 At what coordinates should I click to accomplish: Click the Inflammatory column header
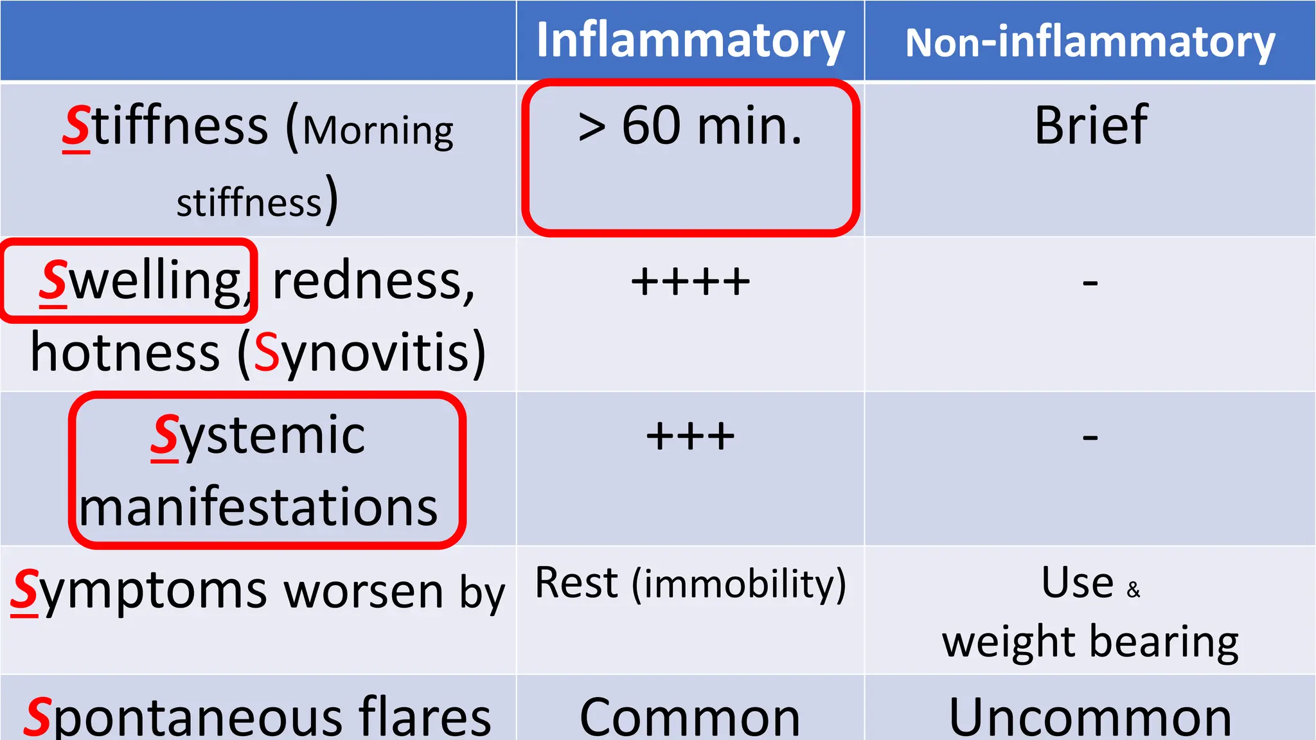690,40
